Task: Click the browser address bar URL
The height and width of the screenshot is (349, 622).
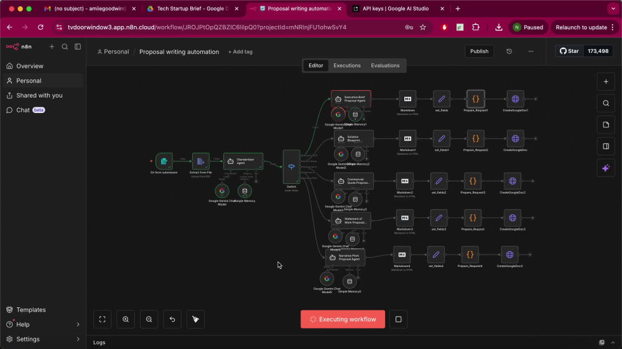Action: coord(207,27)
